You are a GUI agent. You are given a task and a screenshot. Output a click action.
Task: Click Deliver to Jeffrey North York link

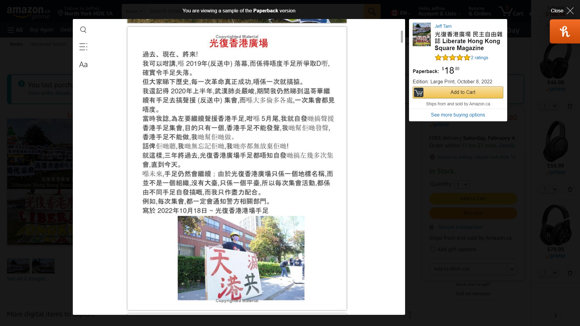476,157
